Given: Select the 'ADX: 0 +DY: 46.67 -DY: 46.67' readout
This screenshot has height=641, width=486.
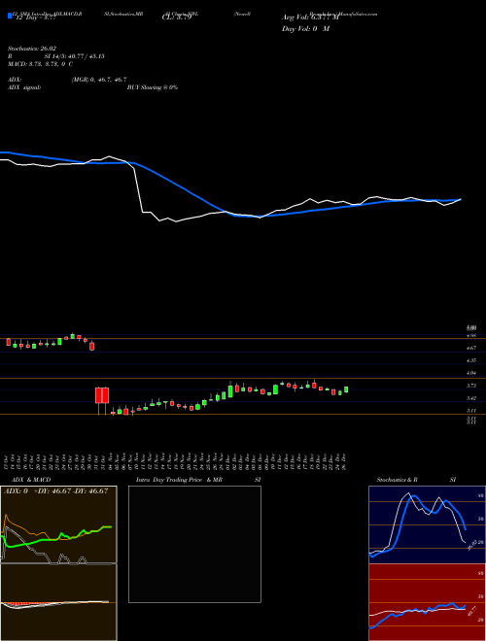Looking at the screenshot, I should point(55,491).
